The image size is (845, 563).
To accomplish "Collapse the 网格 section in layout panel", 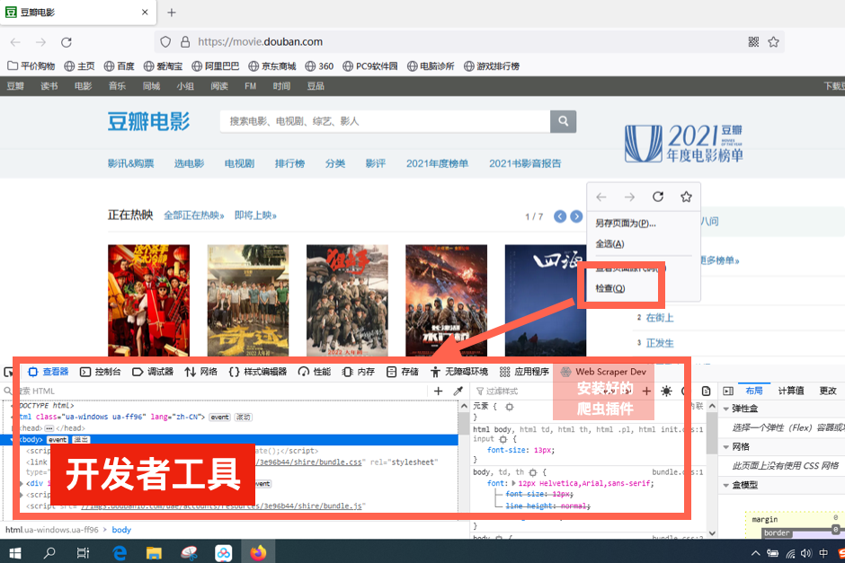I will [x=725, y=446].
